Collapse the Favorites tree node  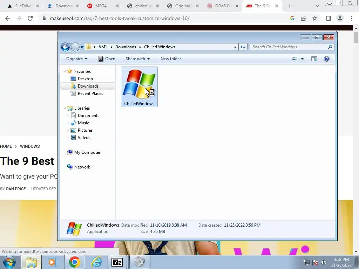tap(65, 71)
